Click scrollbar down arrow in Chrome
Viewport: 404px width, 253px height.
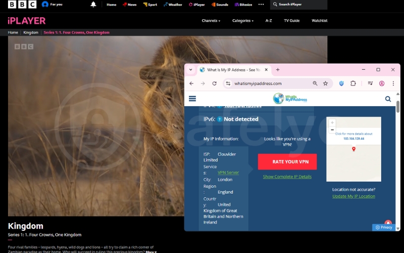point(398,229)
